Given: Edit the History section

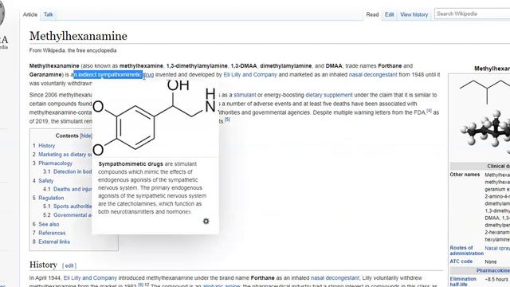Looking at the screenshot, I should [x=69, y=265].
